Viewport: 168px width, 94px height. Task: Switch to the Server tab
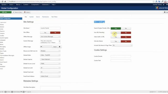click(38, 17)
